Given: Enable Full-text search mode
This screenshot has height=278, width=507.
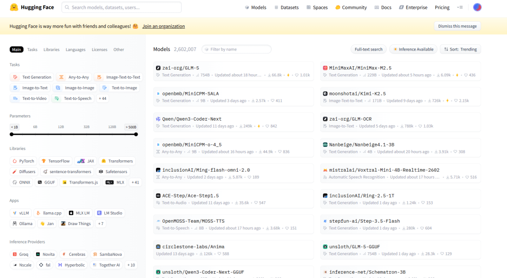Looking at the screenshot, I should [369, 49].
